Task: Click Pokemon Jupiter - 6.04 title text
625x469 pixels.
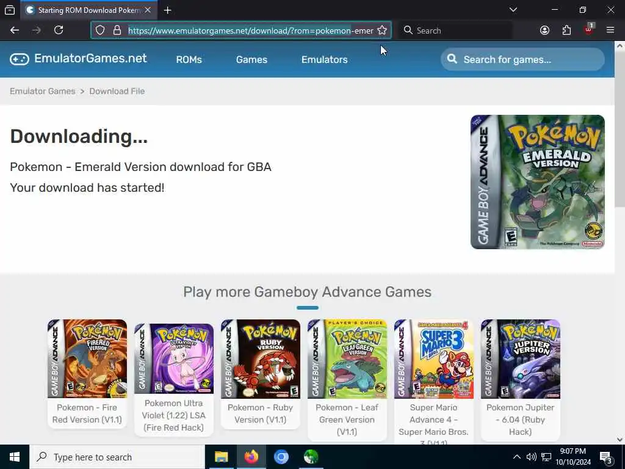Action: coord(520,420)
